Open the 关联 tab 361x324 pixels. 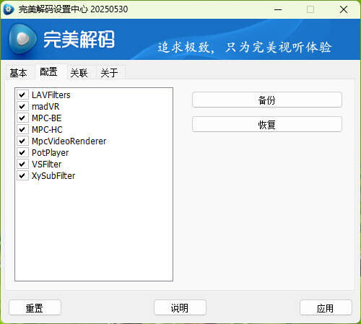click(x=79, y=73)
